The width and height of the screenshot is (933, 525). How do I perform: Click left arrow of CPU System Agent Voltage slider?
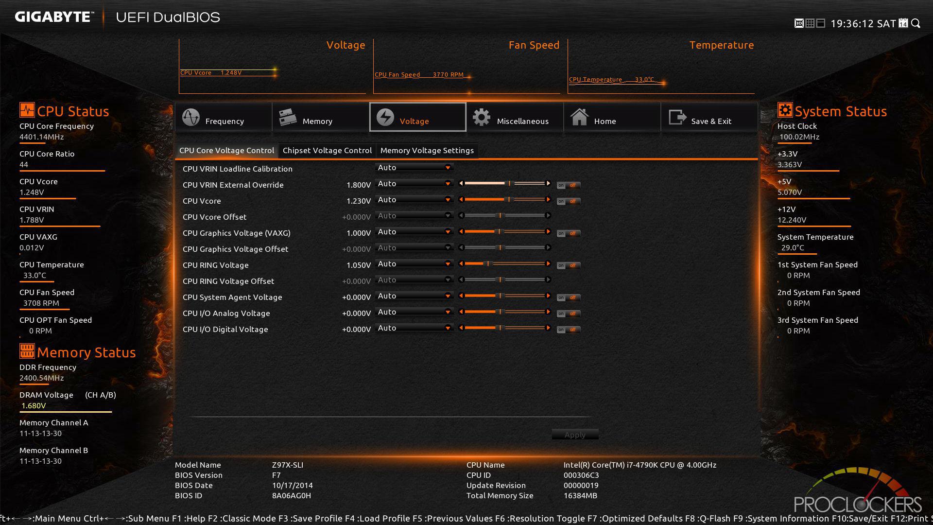[x=461, y=296]
